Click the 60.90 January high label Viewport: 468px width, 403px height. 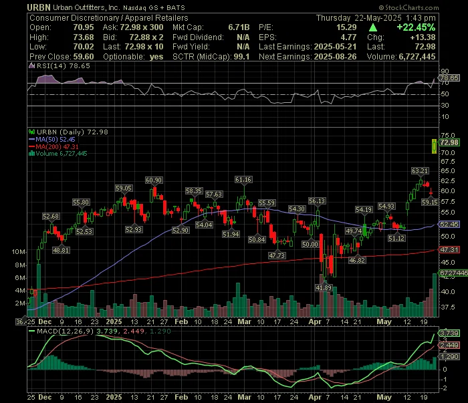click(154, 180)
